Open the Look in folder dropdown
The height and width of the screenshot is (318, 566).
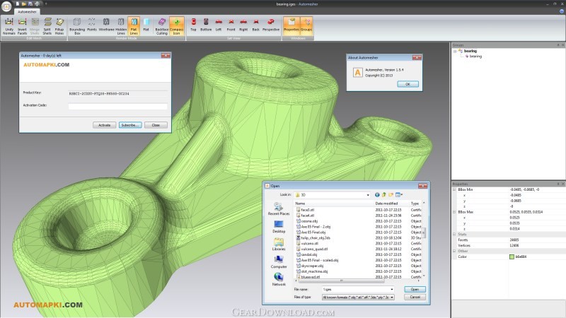[368, 195]
